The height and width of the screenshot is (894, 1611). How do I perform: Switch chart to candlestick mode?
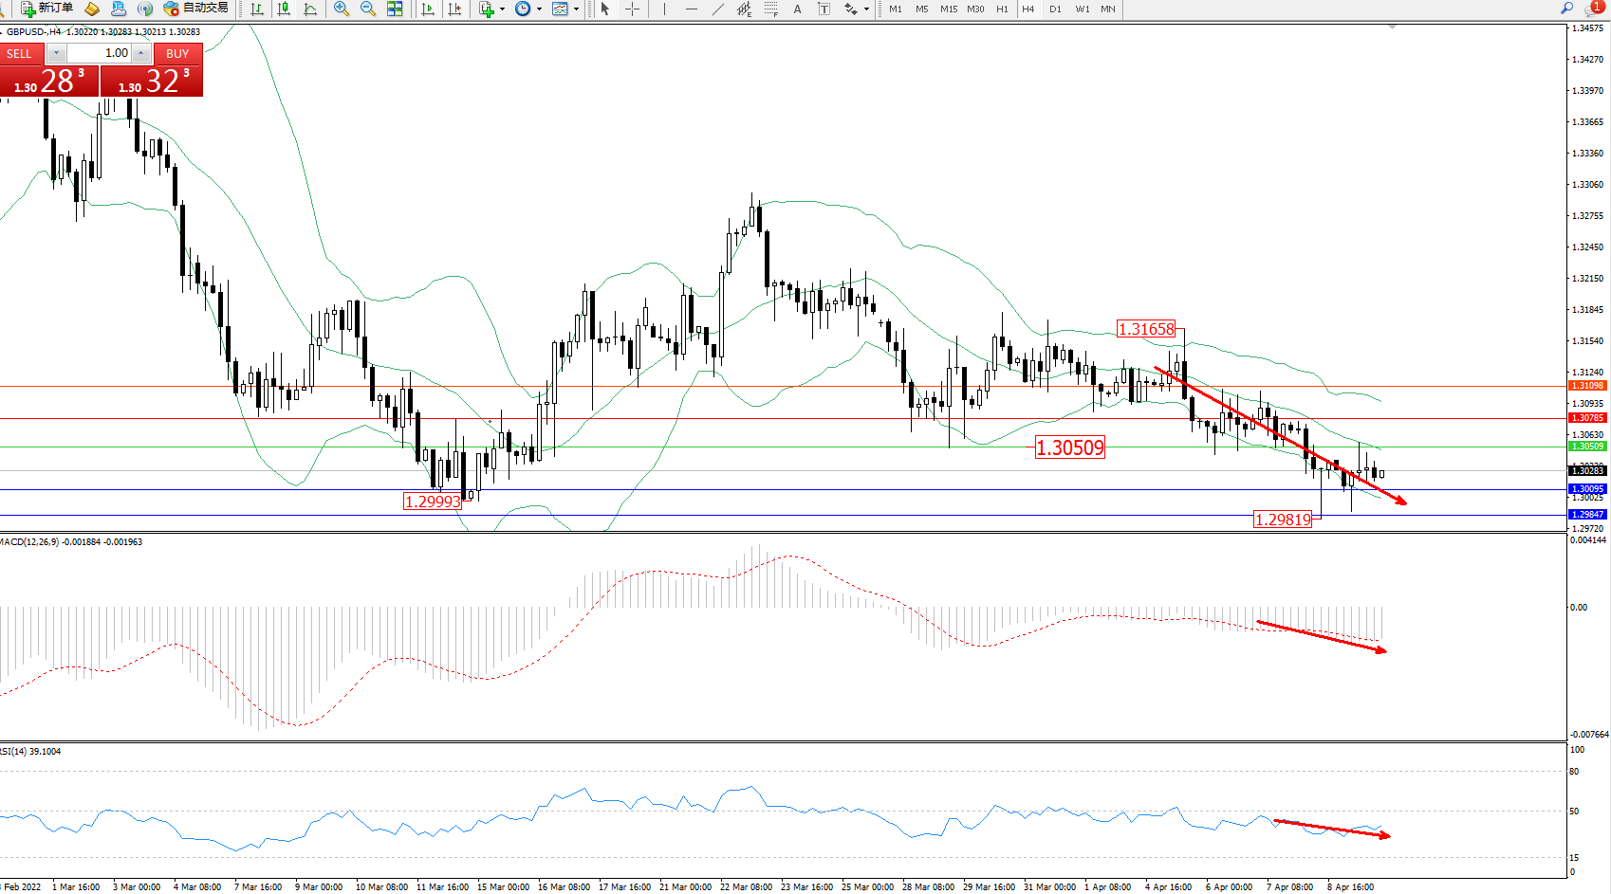tap(284, 9)
